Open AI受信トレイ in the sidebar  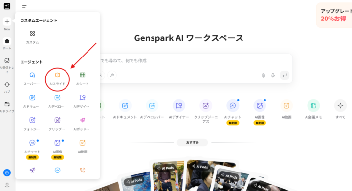[7, 66]
